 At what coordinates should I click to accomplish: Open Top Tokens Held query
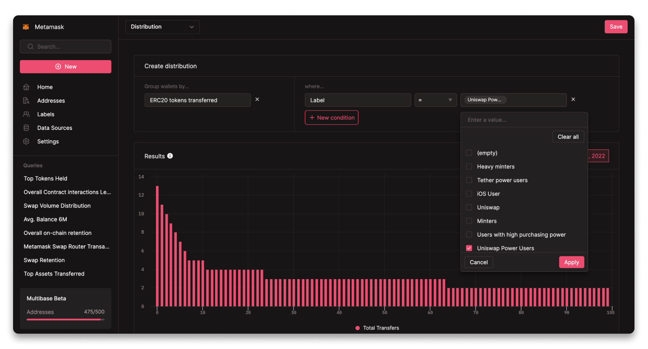[46, 179]
